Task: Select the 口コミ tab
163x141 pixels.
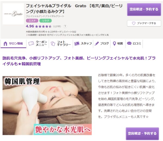Action: coord(134,43)
